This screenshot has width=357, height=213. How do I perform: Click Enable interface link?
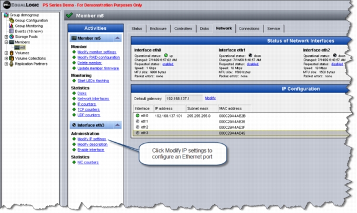(x=91, y=150)
